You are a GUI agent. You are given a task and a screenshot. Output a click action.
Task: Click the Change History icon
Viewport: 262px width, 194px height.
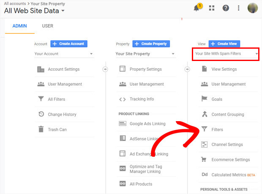click(41, 114)
